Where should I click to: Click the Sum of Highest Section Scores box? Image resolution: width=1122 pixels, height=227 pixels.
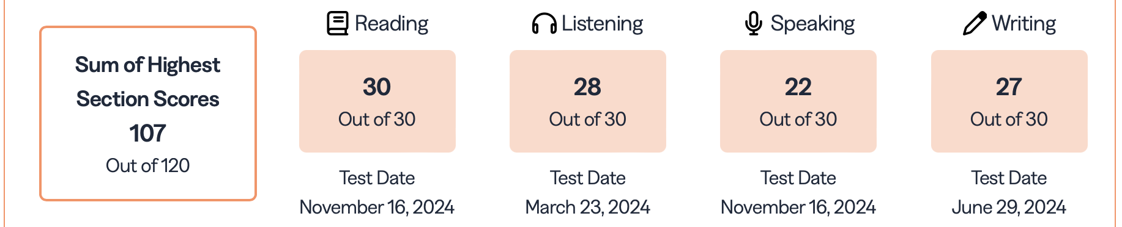[x=148, y=113]
